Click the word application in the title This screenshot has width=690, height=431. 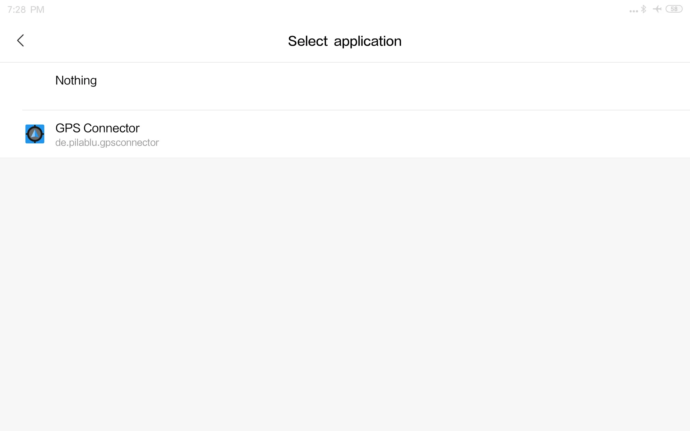(368, 42)
